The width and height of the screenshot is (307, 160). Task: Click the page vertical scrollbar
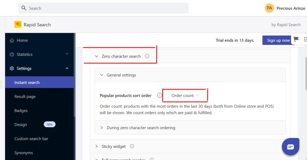(x=306, y=74)
